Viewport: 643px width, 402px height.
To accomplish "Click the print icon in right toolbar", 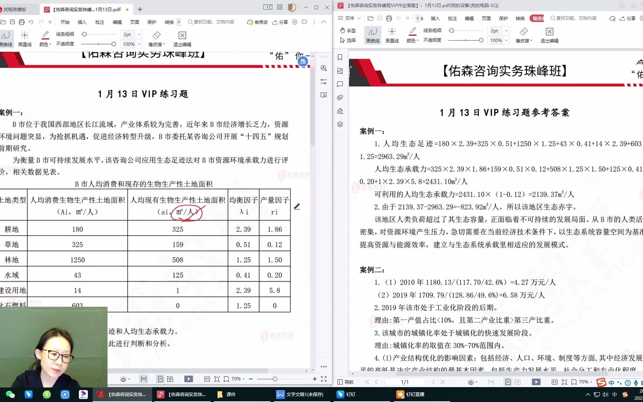I will click(x=389, y=18).
